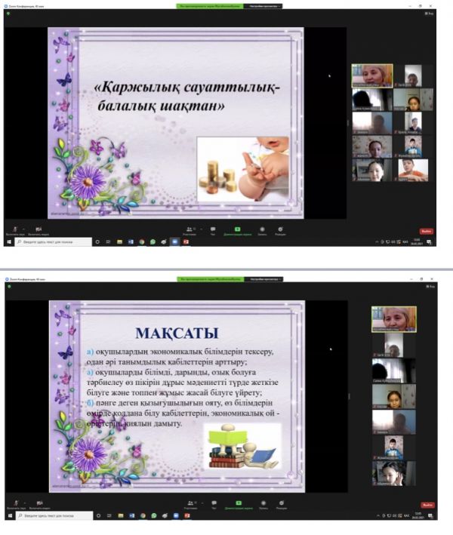The image size is (453, 535).
Task: Toggle microphone in the bottom МАҚСАТЫ window
Action: [x=14, y=503]
